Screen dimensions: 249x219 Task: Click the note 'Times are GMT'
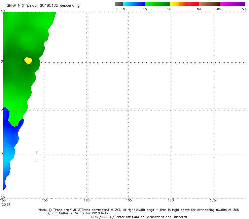pos(65,210)
